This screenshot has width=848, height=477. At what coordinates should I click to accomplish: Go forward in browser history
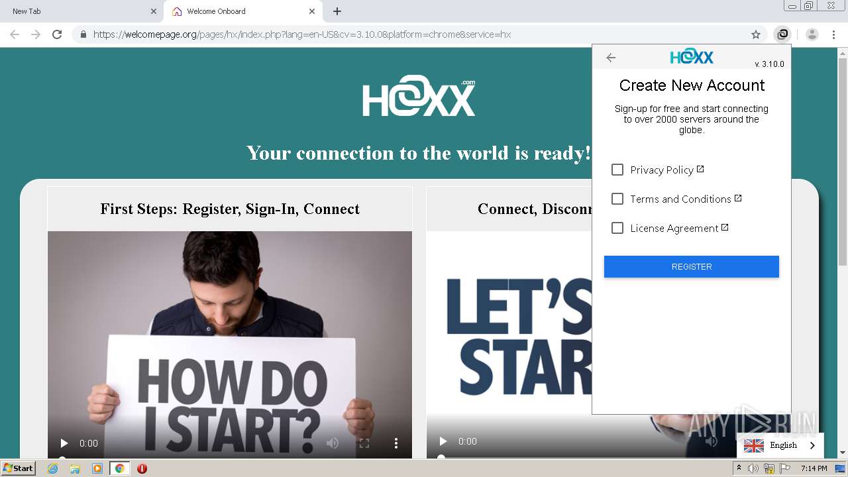[36, 34]
